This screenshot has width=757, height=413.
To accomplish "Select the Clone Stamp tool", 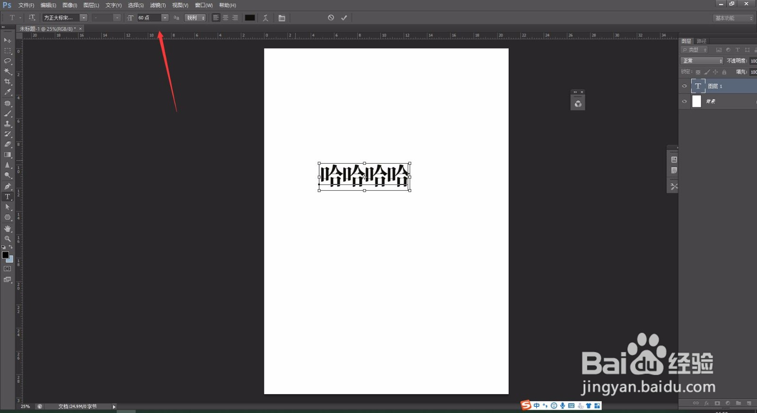I will 8,124.
